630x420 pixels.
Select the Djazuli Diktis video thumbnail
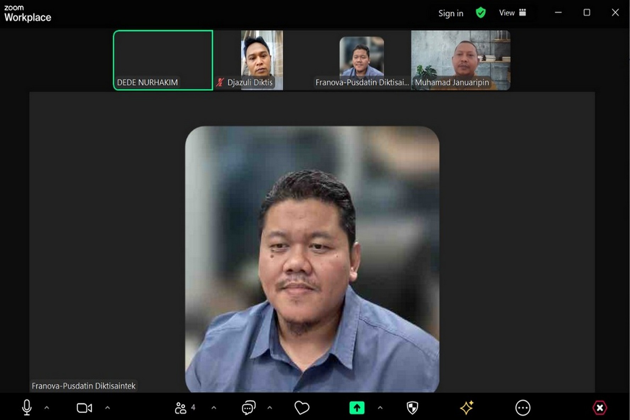(x=262, y=60)
